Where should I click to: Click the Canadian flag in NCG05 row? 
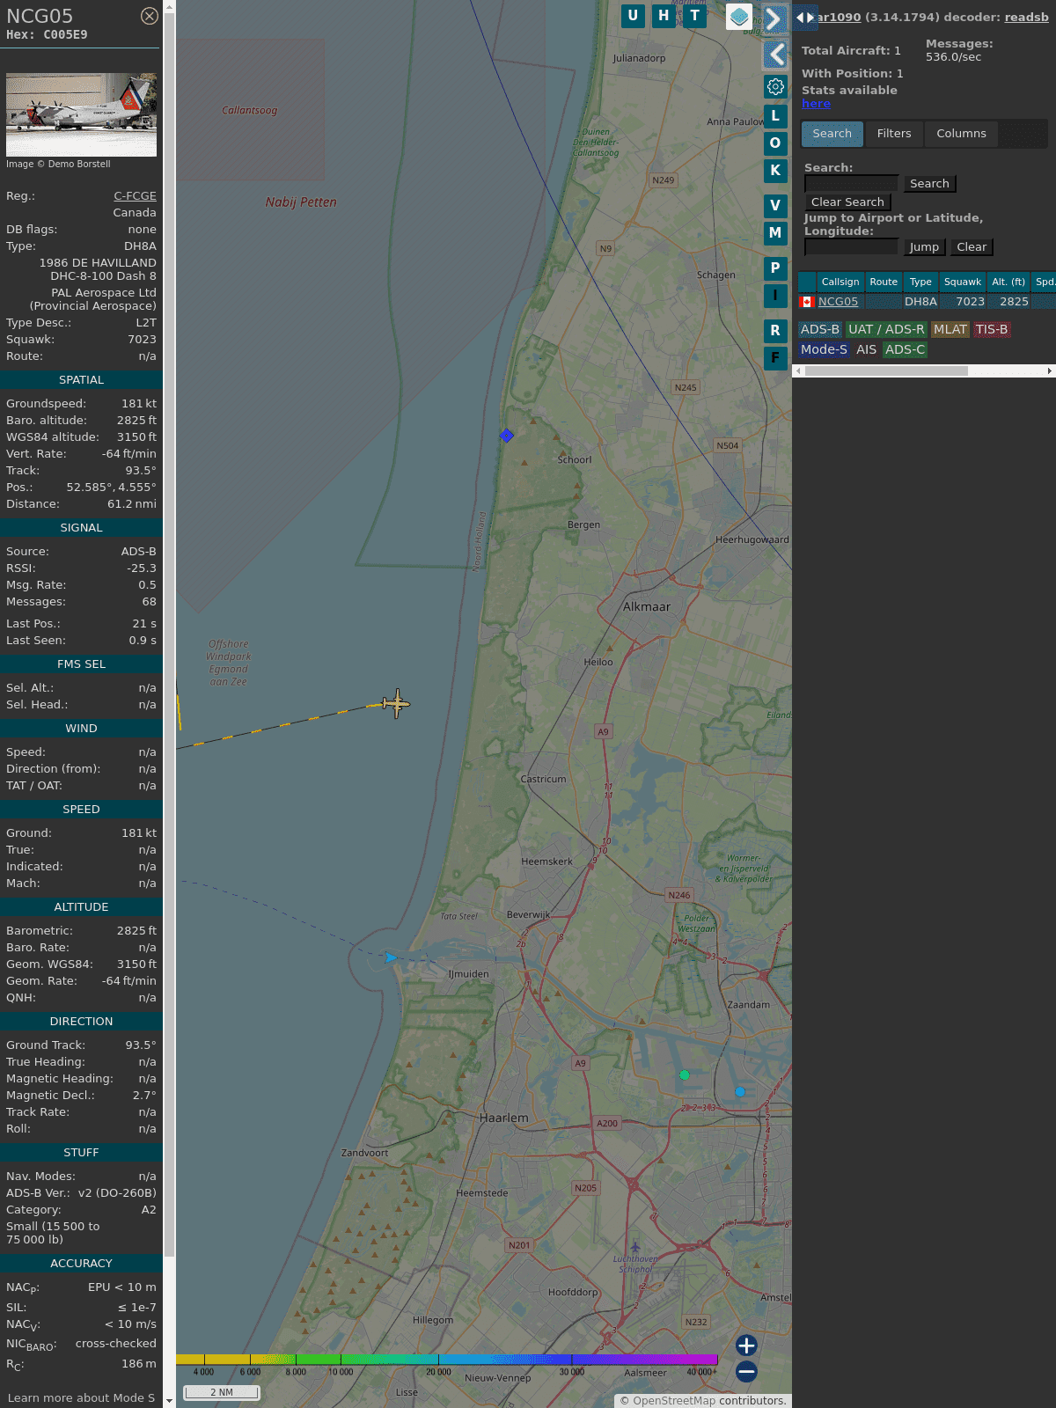click(x=807, y=302)
